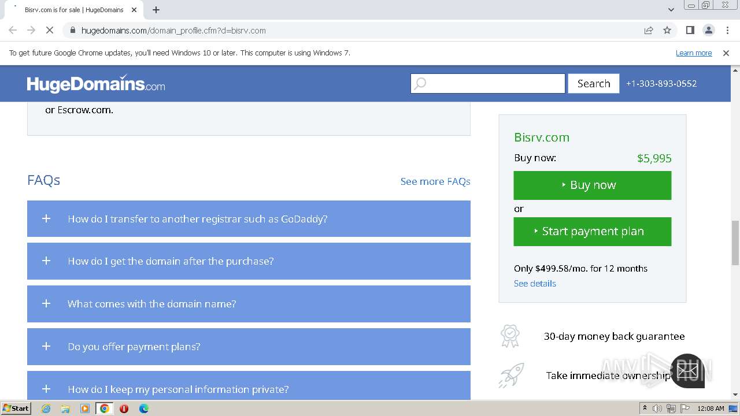This screenshot has height=416, width=740.
Task: Click the site padlock icon
Action: point(73,30)
